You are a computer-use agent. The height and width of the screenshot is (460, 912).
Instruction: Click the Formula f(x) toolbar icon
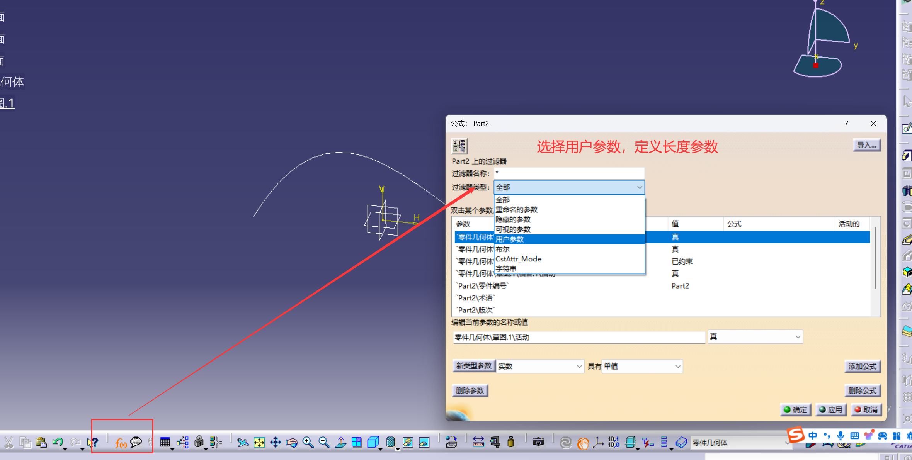(x=120, y=443)
